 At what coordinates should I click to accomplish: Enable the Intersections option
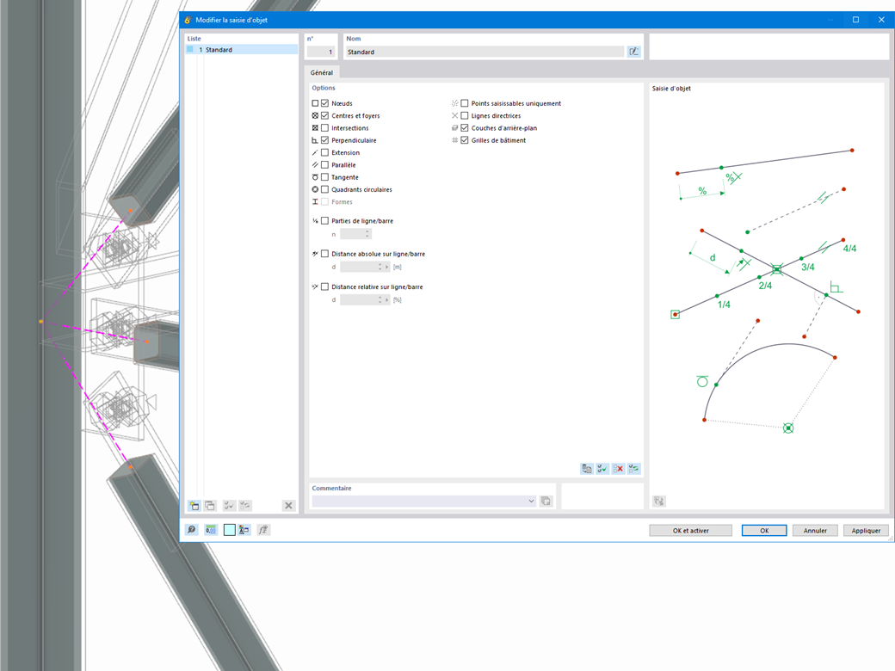coord(324,128)
